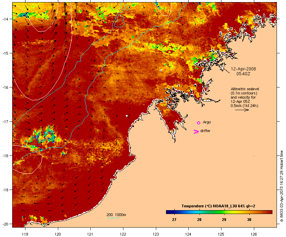Click the 'and velocity for' legend line
Viewport: 286px width, 237px height.
coord(243,97)
